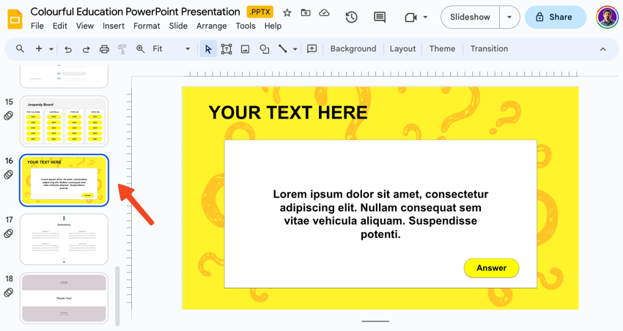The height and width of the screenshot is (331, 623).
Task: Select the Text box tool
Action: point(226,49)
